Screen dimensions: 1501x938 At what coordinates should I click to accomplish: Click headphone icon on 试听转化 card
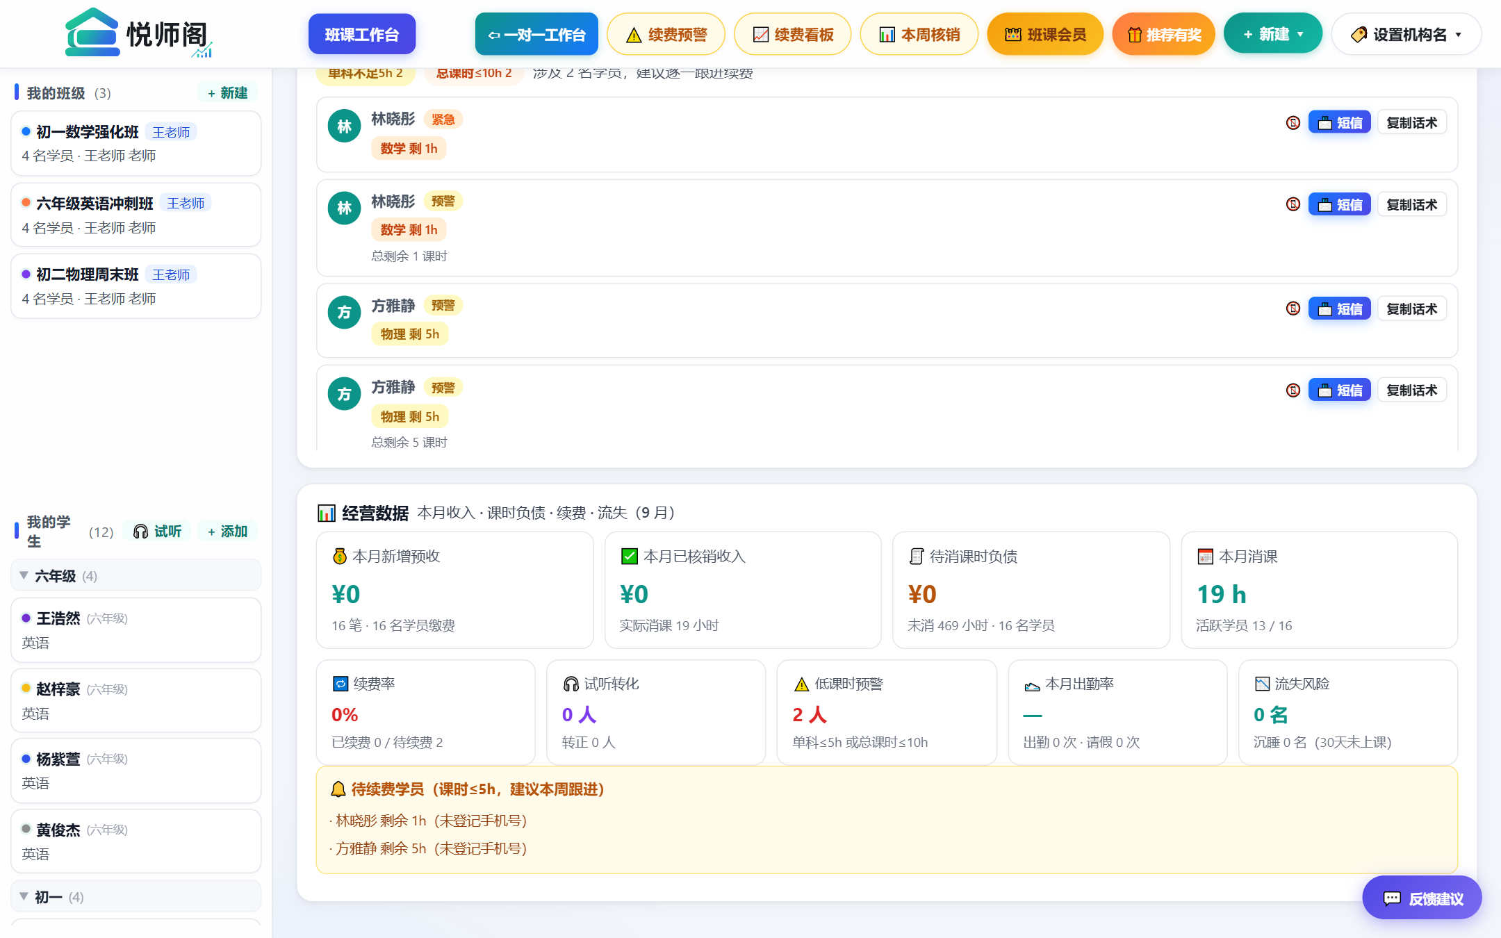pos(571,684)
